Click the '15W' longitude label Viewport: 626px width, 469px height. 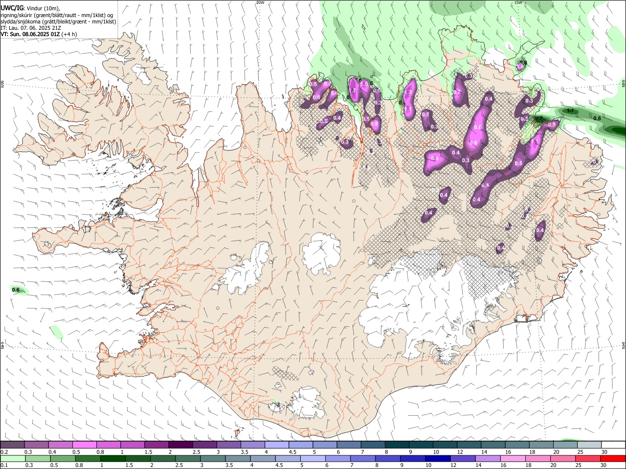click(x=518, y=2)
